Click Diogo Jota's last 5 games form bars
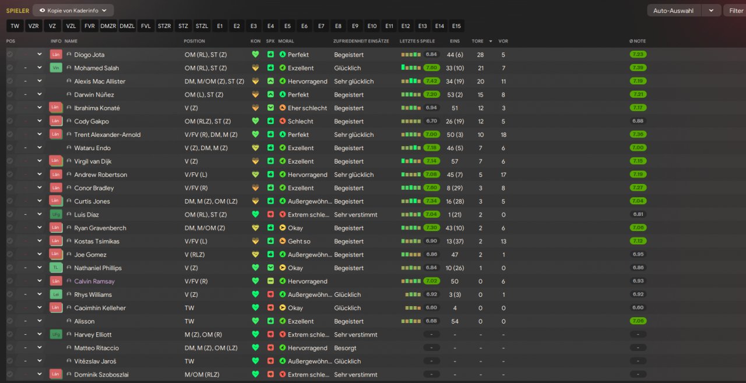Viewport: 746px width, 383px height. [411, 54]
